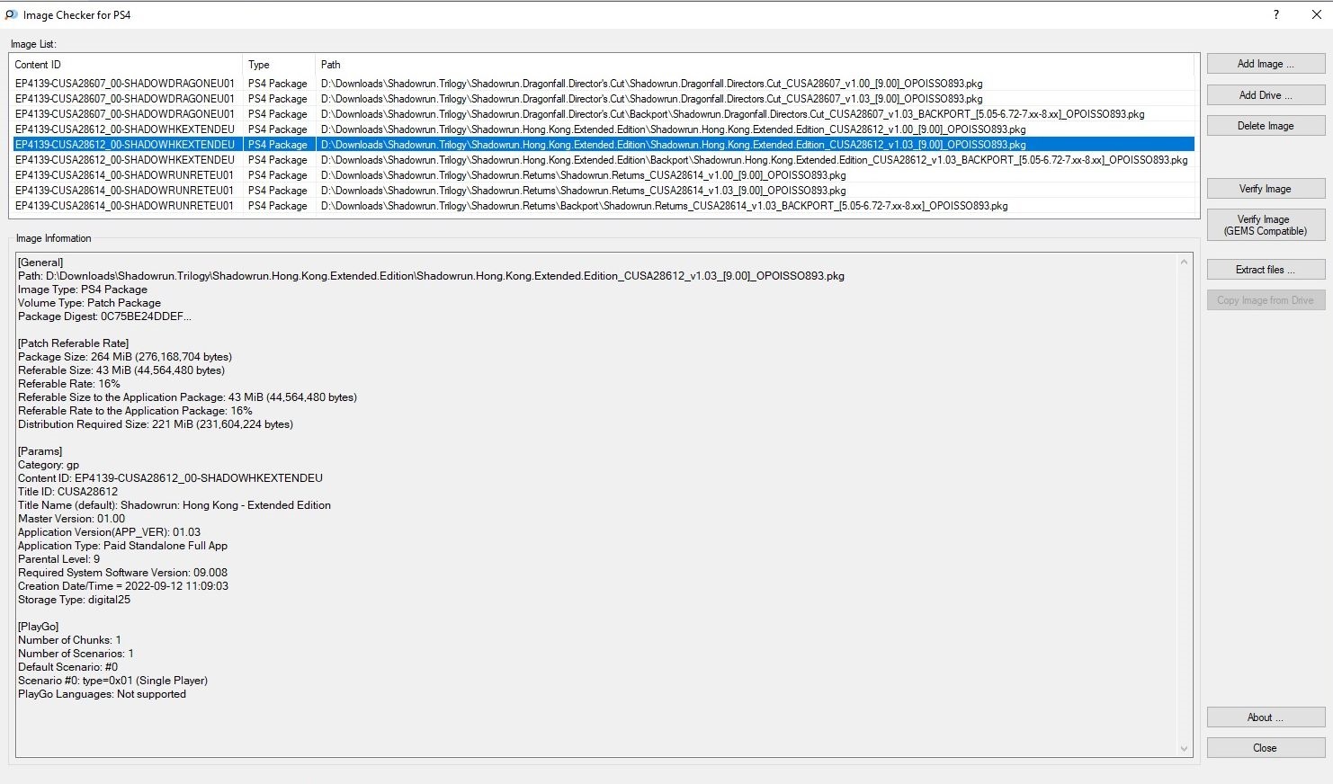Click the Distribution Required Size line
Image resolution: width=1333 pixels, height=784 pixels.
(156, 424)
